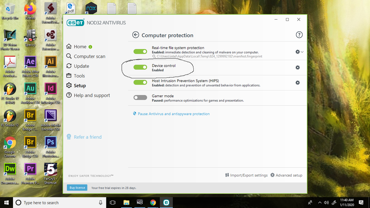Open the taskbar volume control
Image resolution: width=370 pixels, height=208 pixels.
pos(326,203)
